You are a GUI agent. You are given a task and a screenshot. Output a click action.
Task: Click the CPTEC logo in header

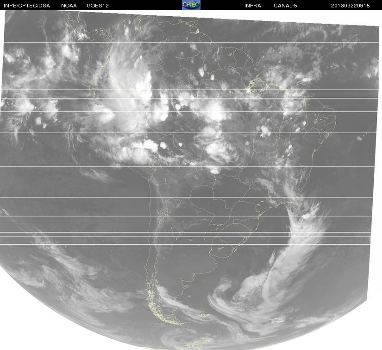tap(191, 5)
